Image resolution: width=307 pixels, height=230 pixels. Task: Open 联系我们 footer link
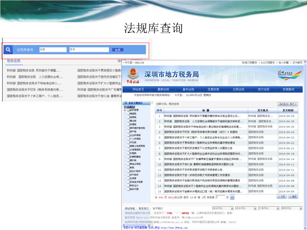144,208
